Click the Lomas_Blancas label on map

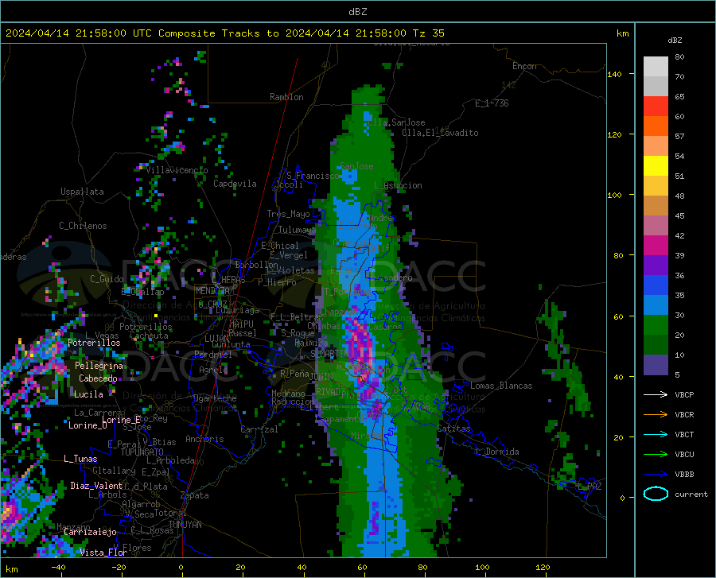tap(501, 386)
